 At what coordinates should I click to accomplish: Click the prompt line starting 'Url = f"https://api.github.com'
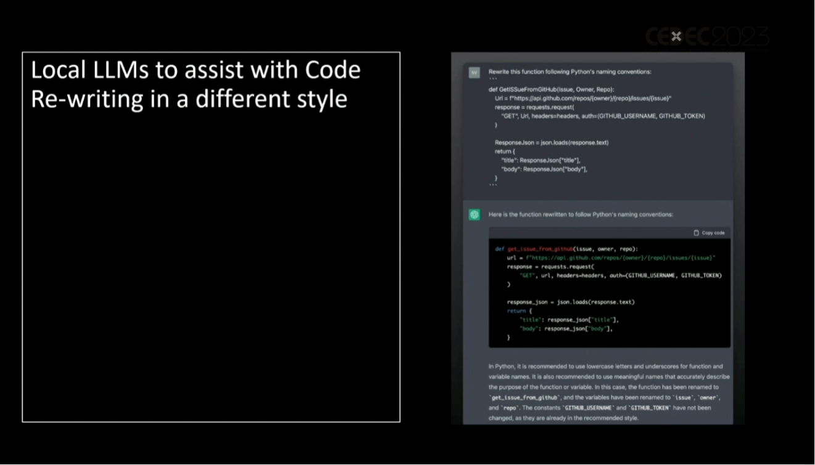tap(583, 99)
